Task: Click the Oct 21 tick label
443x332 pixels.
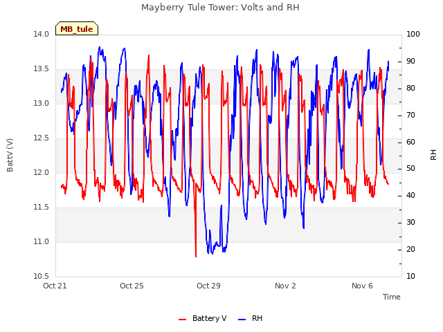Action: (x=55, y=286)
